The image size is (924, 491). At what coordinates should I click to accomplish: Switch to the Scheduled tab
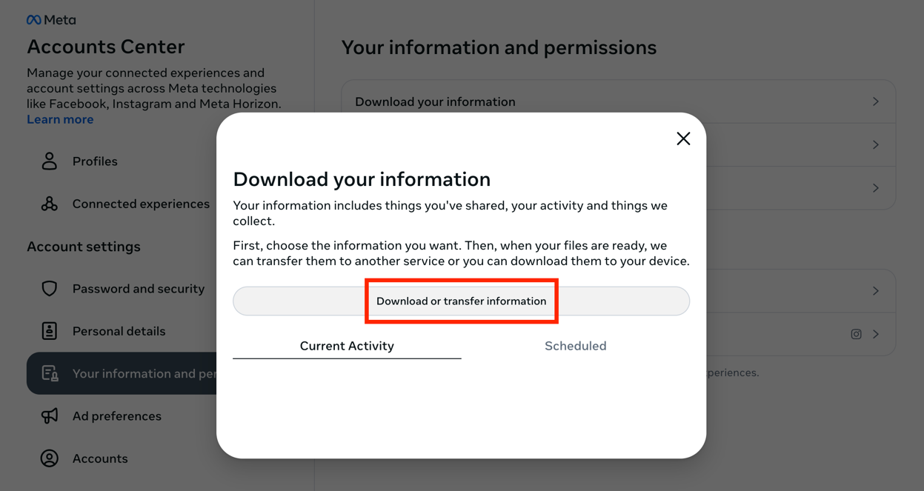(575, 346)
